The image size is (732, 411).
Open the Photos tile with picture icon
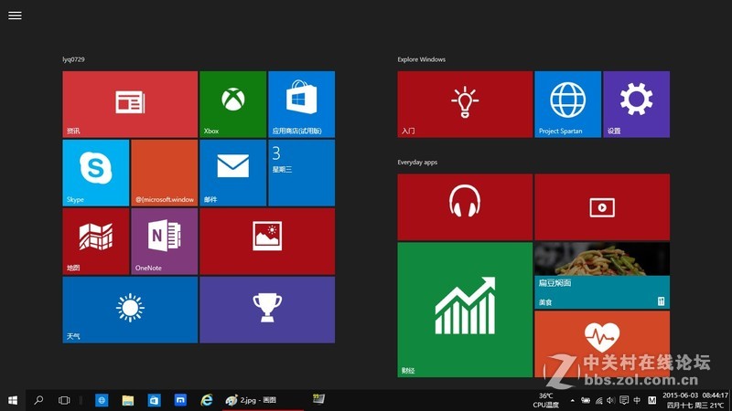tap(267, 241)
